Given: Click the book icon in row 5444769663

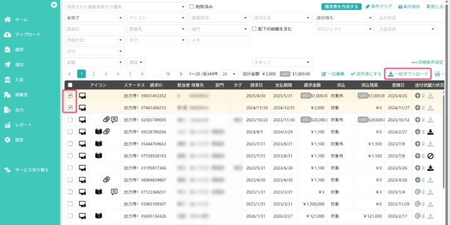Looking at the screenshot, I should point(99,144).
